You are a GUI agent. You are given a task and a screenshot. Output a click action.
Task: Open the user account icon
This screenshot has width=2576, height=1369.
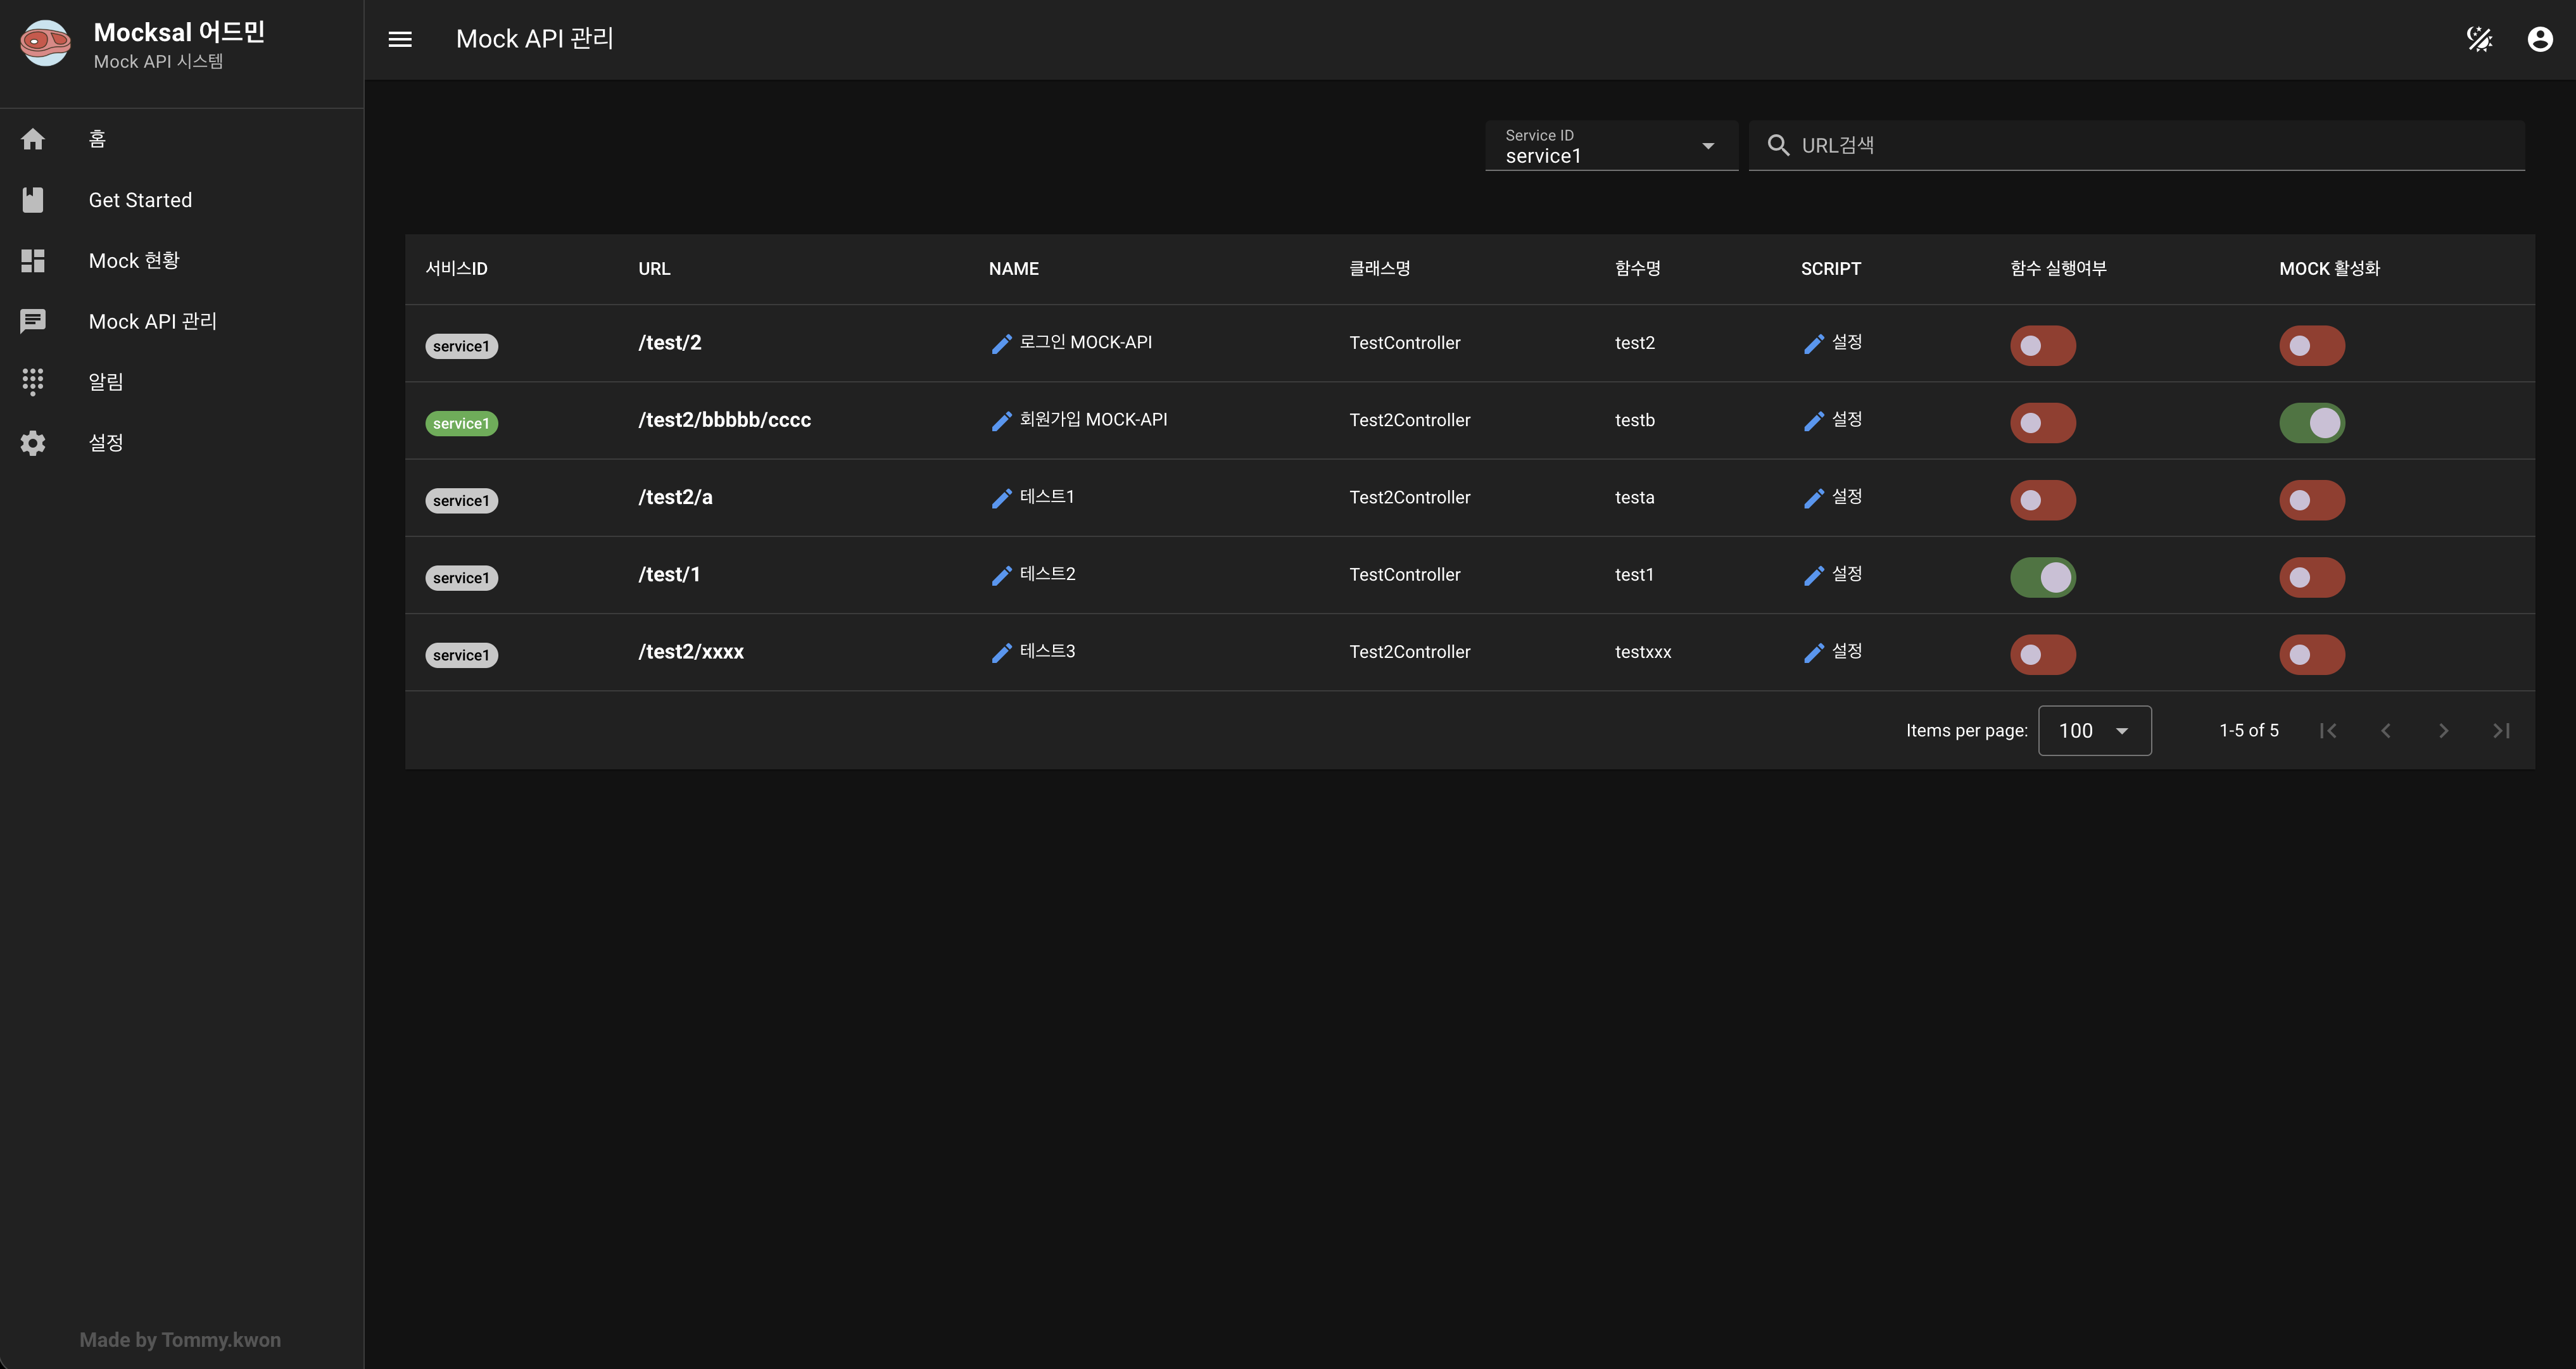[2540, 39]
